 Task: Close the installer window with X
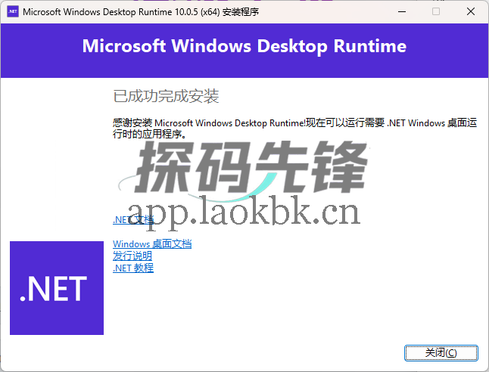point(471,11)
